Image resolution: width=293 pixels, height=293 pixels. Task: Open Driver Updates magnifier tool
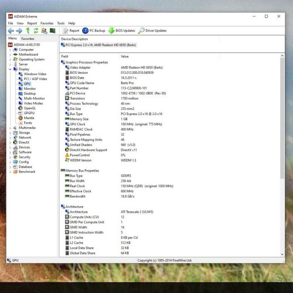click(x=152, y=30)
